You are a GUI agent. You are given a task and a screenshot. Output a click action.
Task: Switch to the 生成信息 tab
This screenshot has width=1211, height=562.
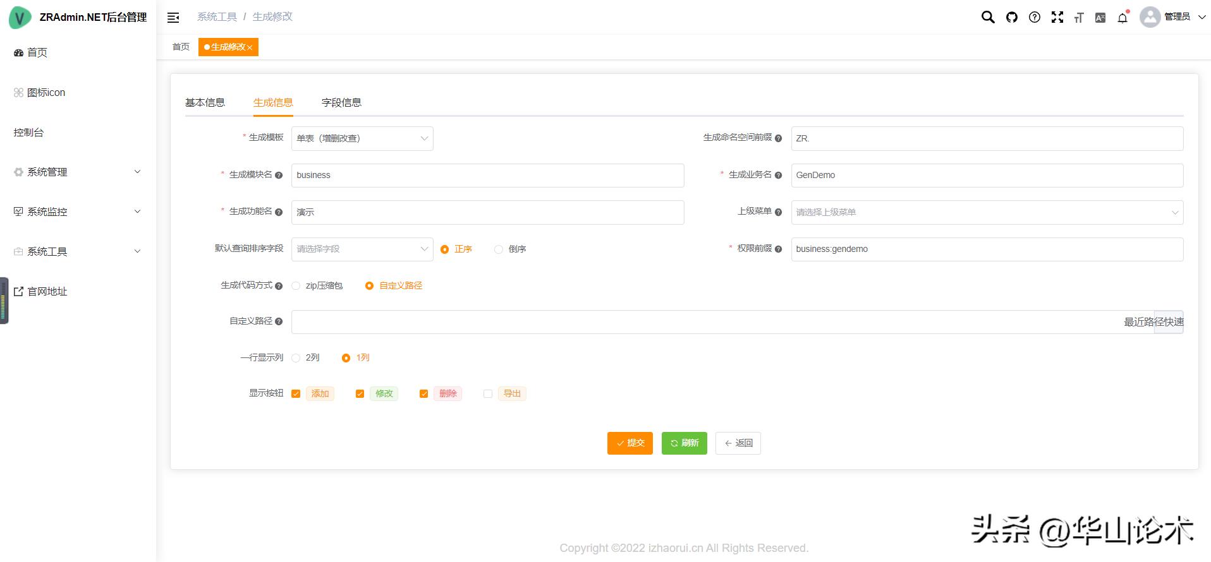[x=273, y=103]
